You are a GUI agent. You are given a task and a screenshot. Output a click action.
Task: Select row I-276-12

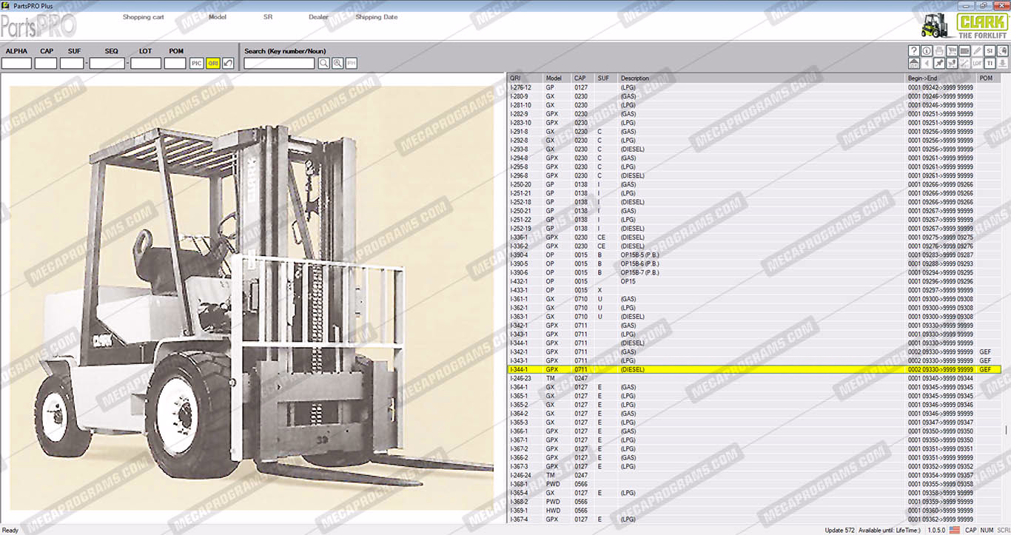tap(754, 87)
